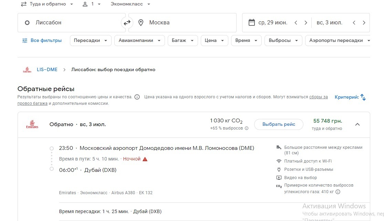Click the 23:50 departure time
Viewport: 384px width, 221px height.
(x=66, y=148)
